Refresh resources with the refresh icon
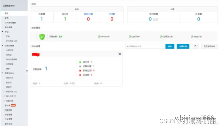Viewport: 221px width, 127px height. (x=195, y=46)
